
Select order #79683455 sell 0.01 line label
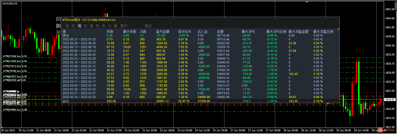coord(15,80)
